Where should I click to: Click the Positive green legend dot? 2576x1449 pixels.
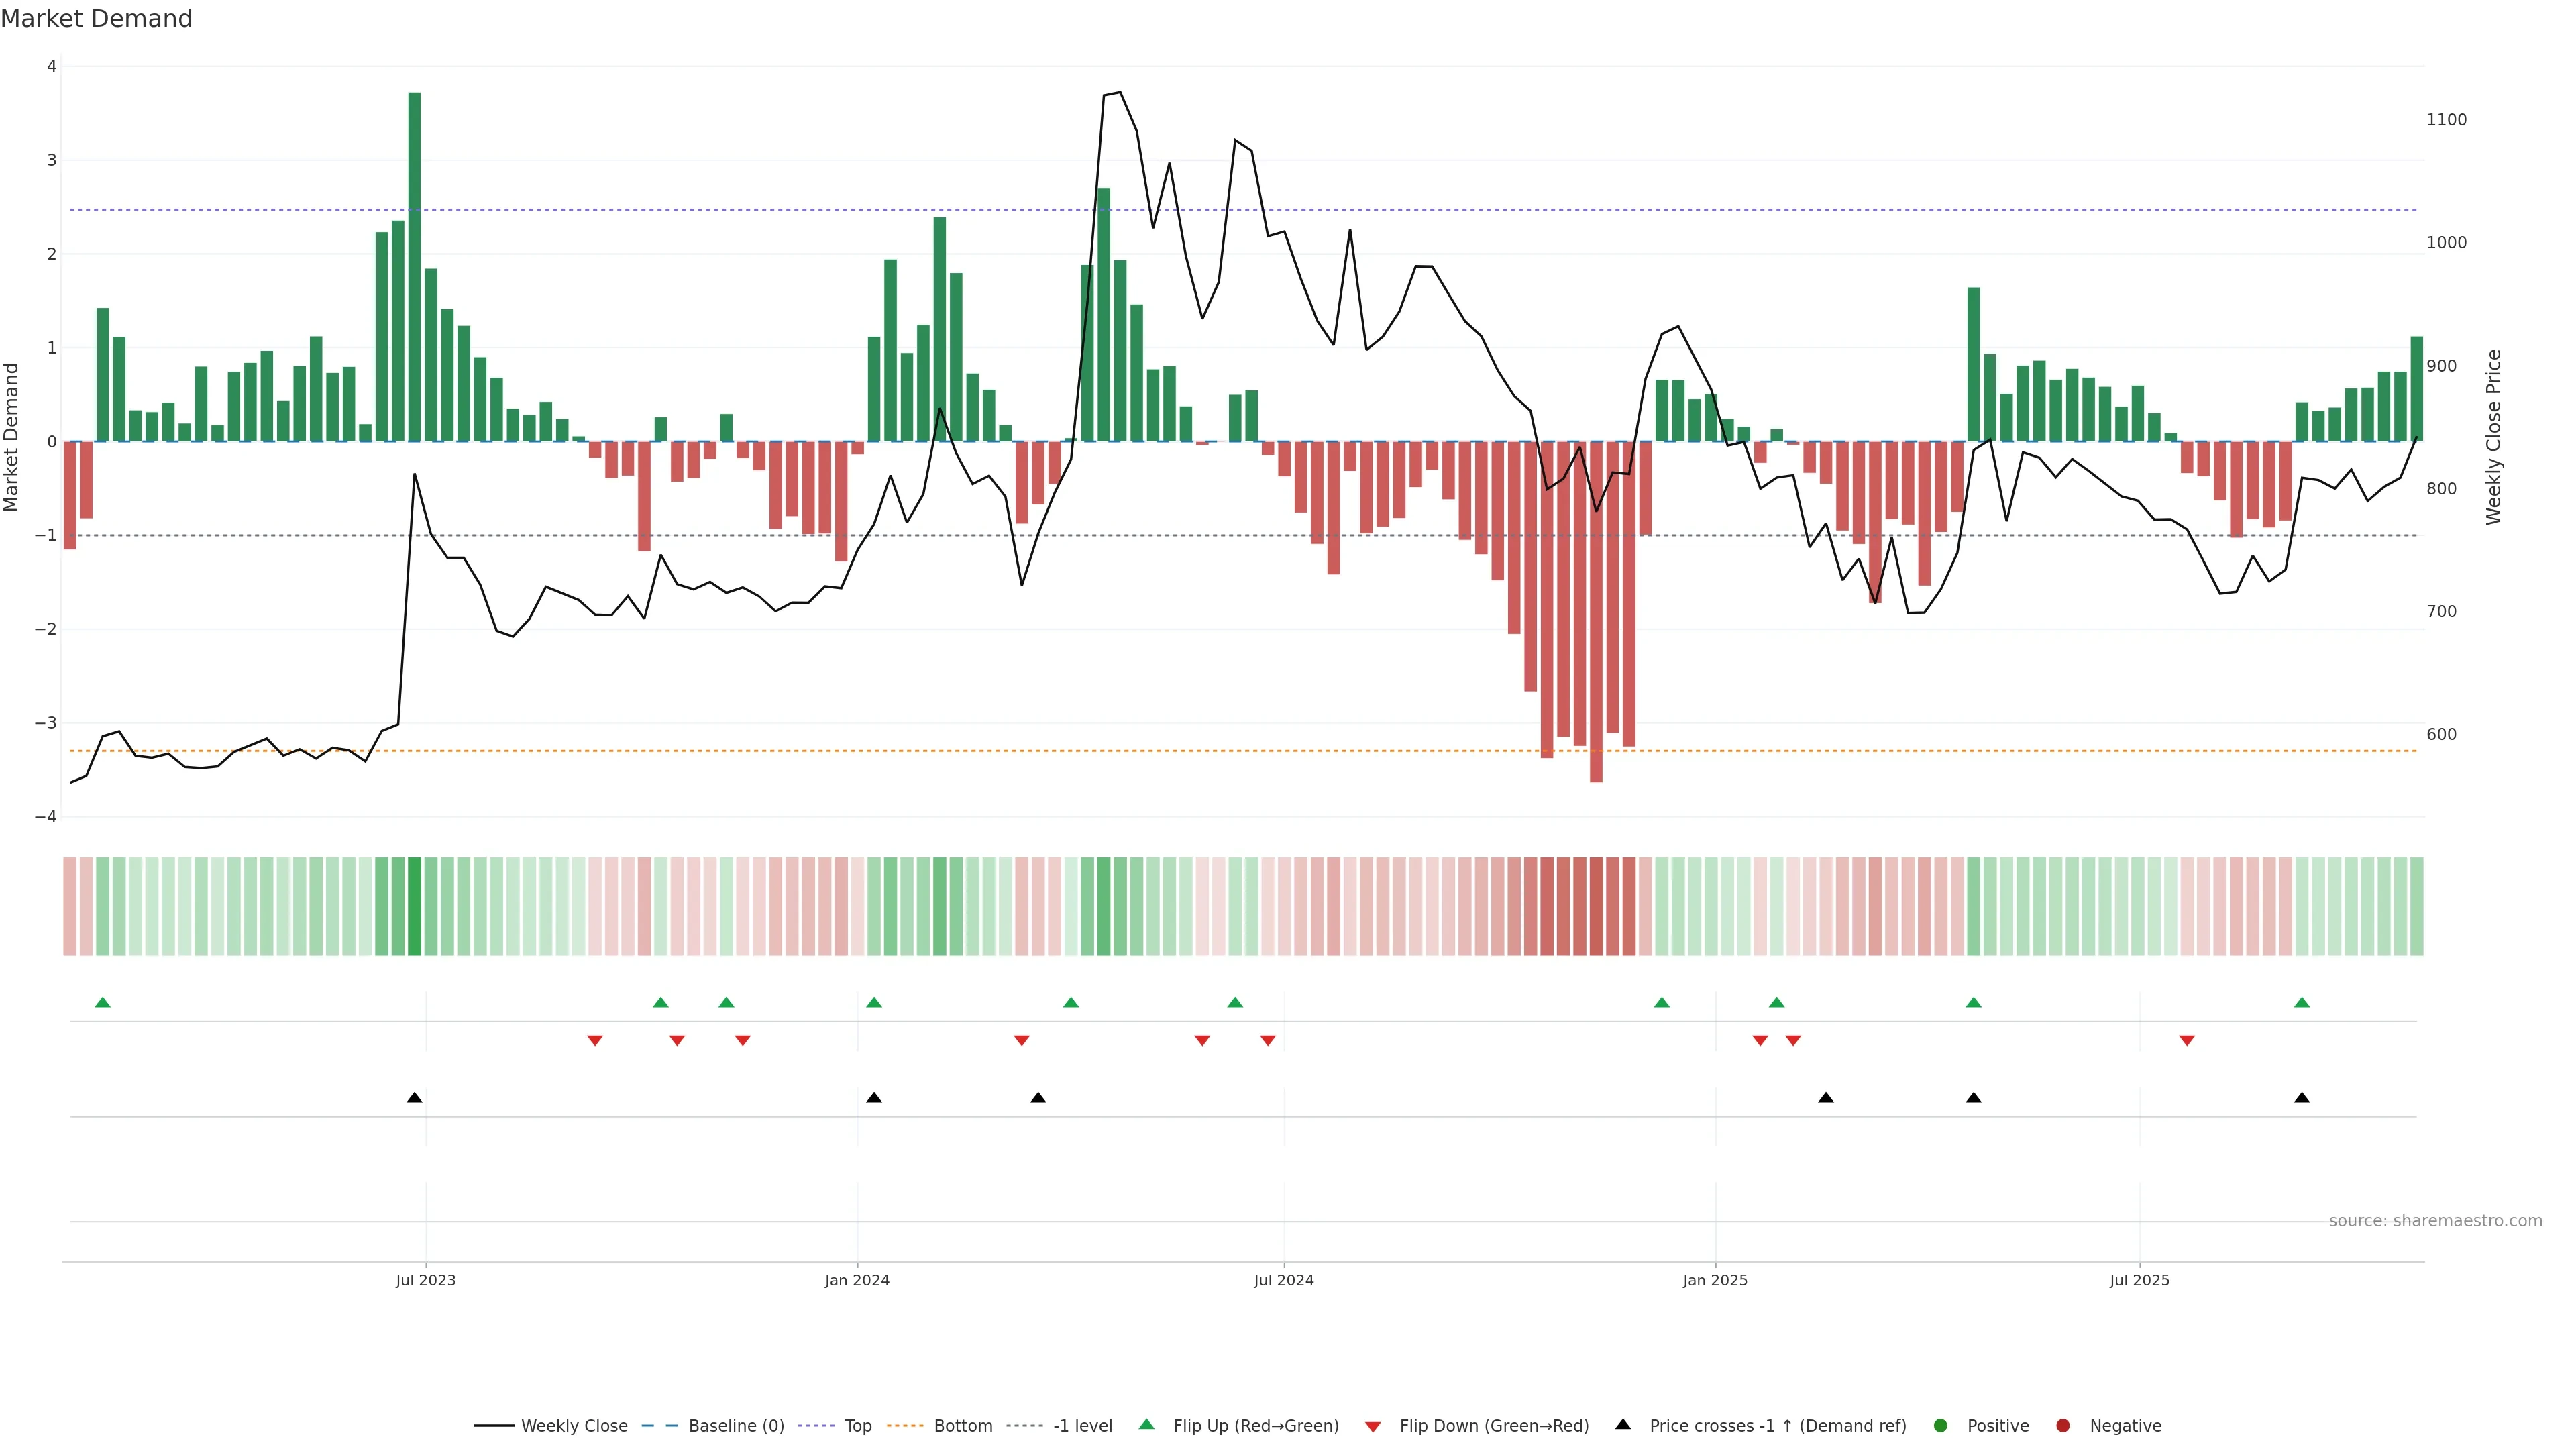pyautogui.click(x=1941, y=1425)
